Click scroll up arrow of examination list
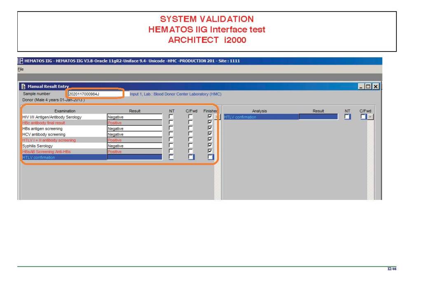The width and height of the screenshot is (422, 286). (218, 117)
